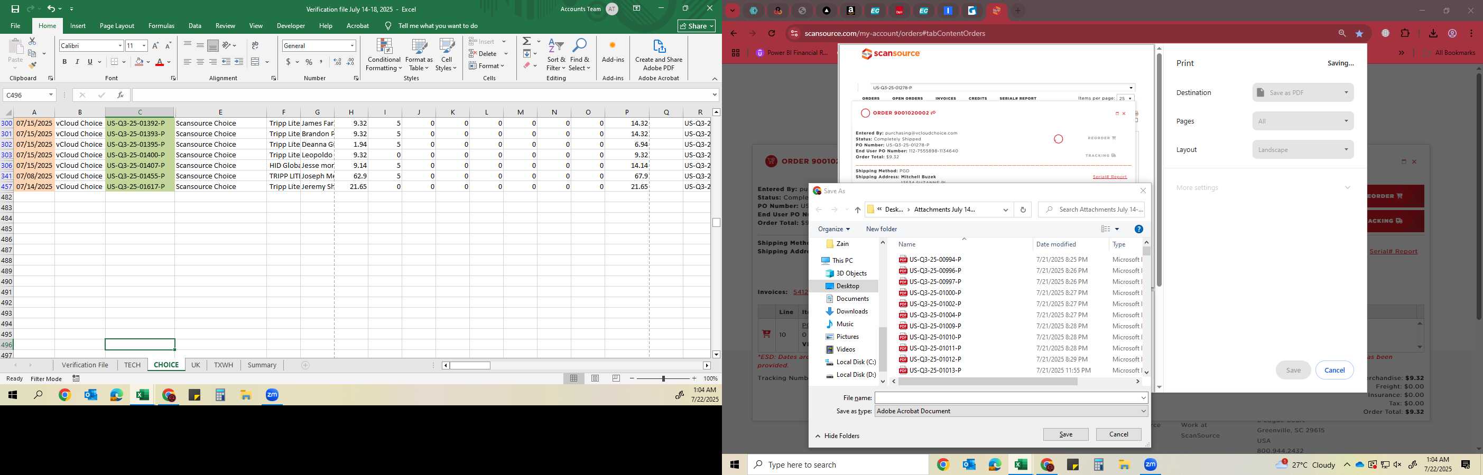The image size is (1483, 475).
Task: Open Chrome downloads icon
Action: click(x=1433, y=33)
